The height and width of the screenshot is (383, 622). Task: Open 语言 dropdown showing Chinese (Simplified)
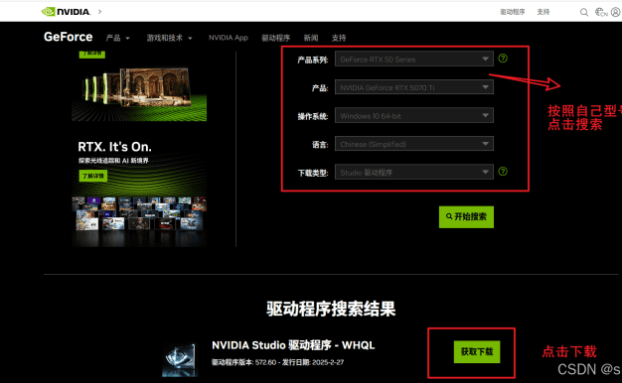pyautogui.click(x=414, y=144)
